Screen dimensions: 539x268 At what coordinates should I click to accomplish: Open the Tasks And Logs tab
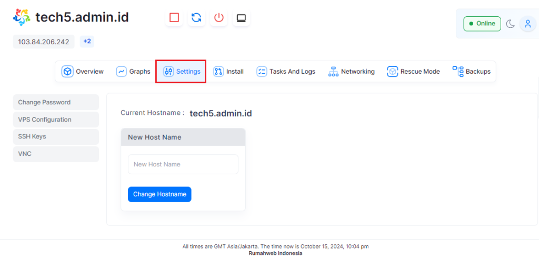286,72
